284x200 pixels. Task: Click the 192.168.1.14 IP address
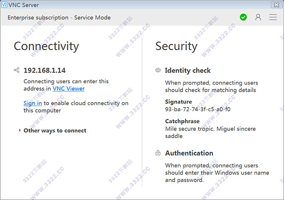pyautogui.click(x=44, y=70)
